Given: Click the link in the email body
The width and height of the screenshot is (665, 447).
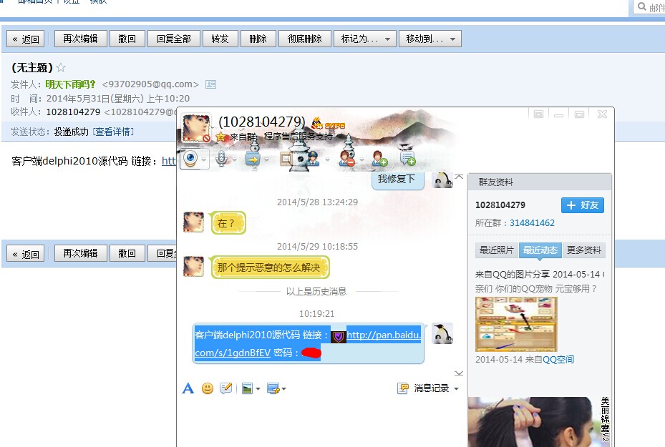Looking at the screenshot, I should point(169,161).
